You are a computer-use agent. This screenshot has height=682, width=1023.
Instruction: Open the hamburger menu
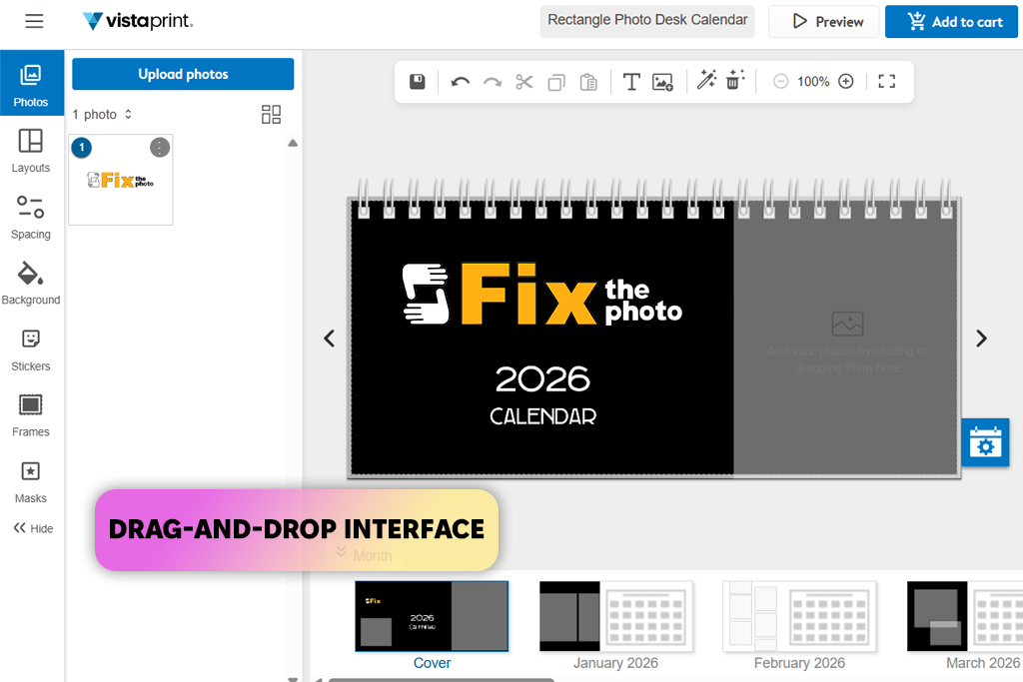coord(34,22)
